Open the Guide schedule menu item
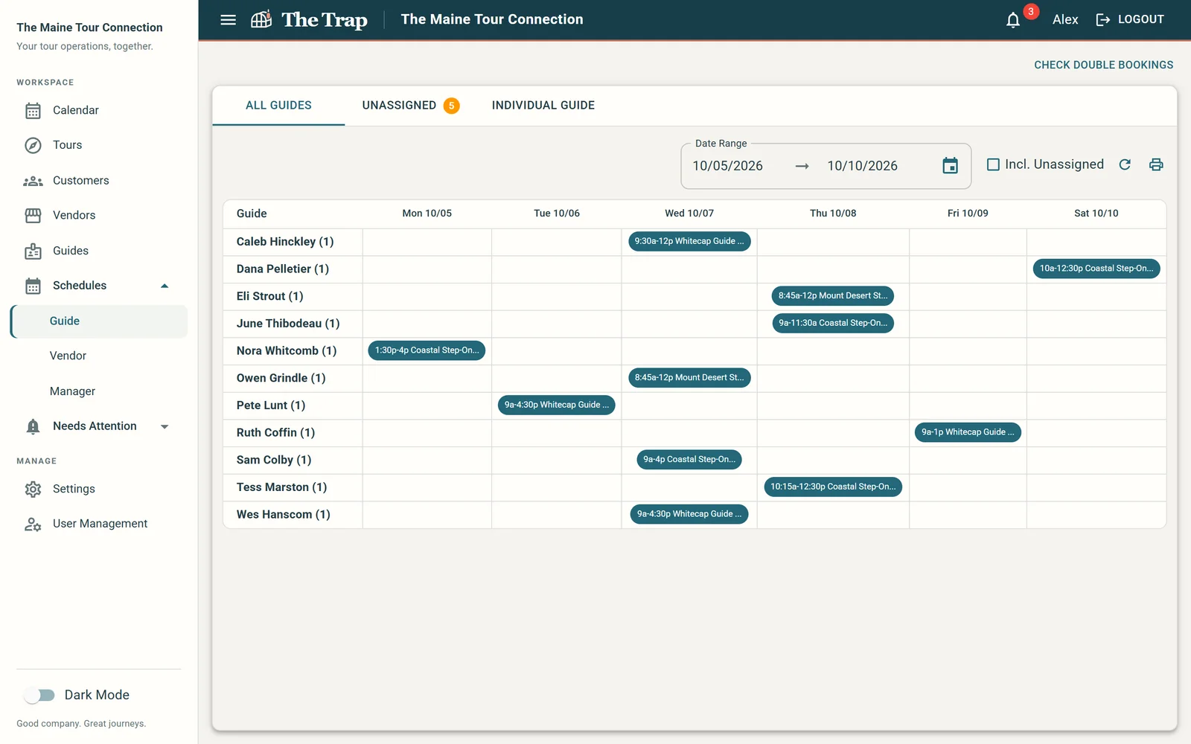The image size is (1191, 744). [99, 321]
